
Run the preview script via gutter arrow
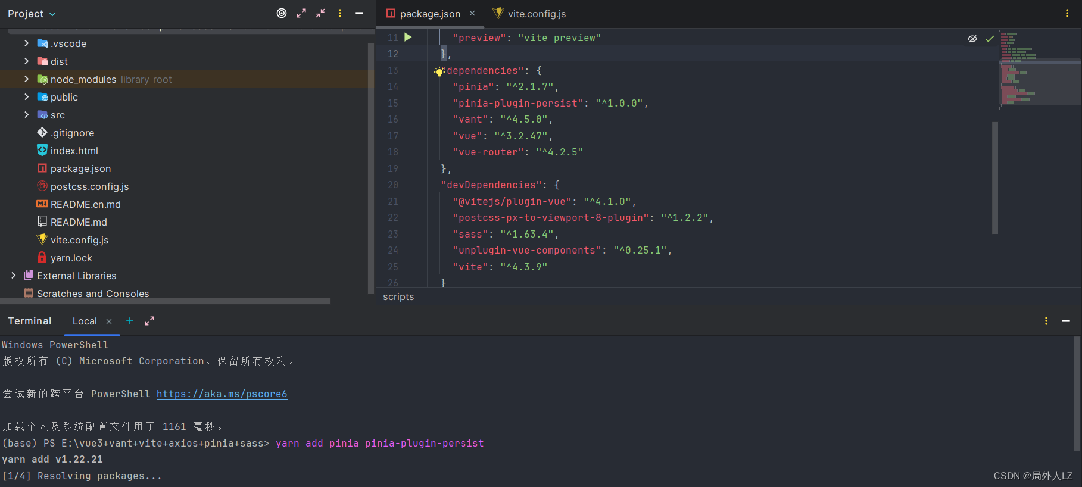tap(408, 37)
